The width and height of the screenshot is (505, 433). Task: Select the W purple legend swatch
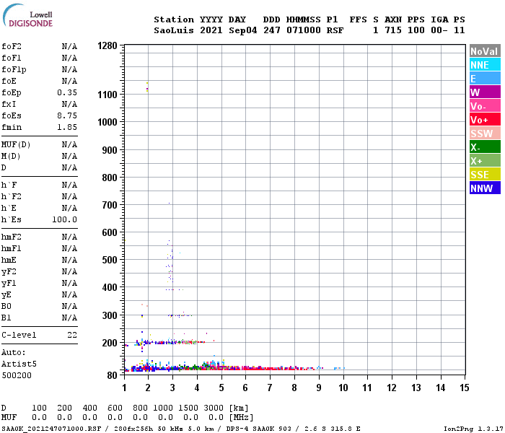(485, 92)
